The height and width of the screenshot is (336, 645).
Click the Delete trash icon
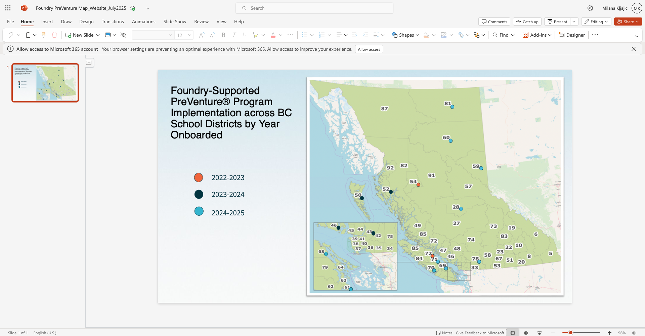pyautogui.click(x=54, y=35)
